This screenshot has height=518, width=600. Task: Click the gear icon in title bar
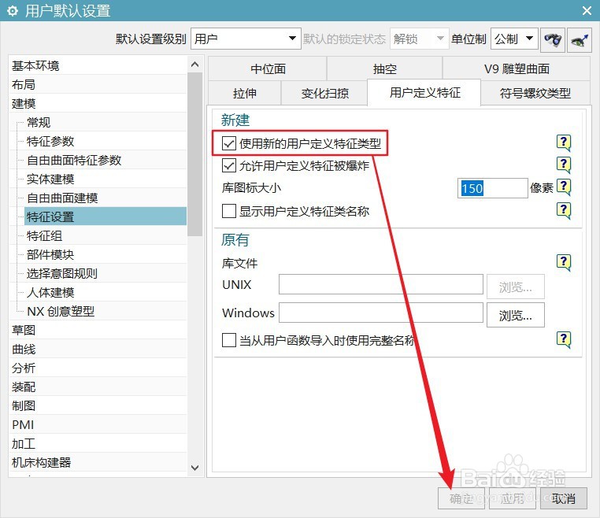point(13,11)
